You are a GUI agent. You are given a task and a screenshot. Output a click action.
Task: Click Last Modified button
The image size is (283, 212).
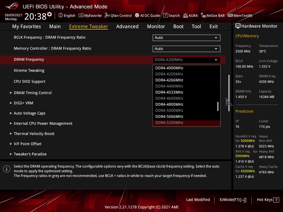click(x=198, y=200)
